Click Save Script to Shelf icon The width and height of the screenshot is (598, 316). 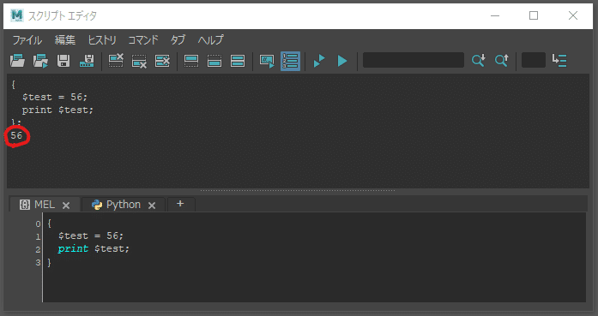click(87, 61)
